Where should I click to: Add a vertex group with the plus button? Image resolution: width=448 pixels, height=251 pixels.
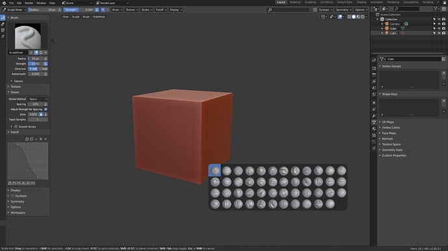click(443, 73)
